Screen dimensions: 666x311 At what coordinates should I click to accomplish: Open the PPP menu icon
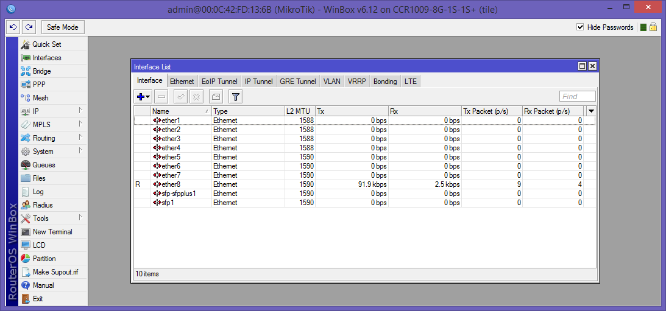(x=26, y=85)
